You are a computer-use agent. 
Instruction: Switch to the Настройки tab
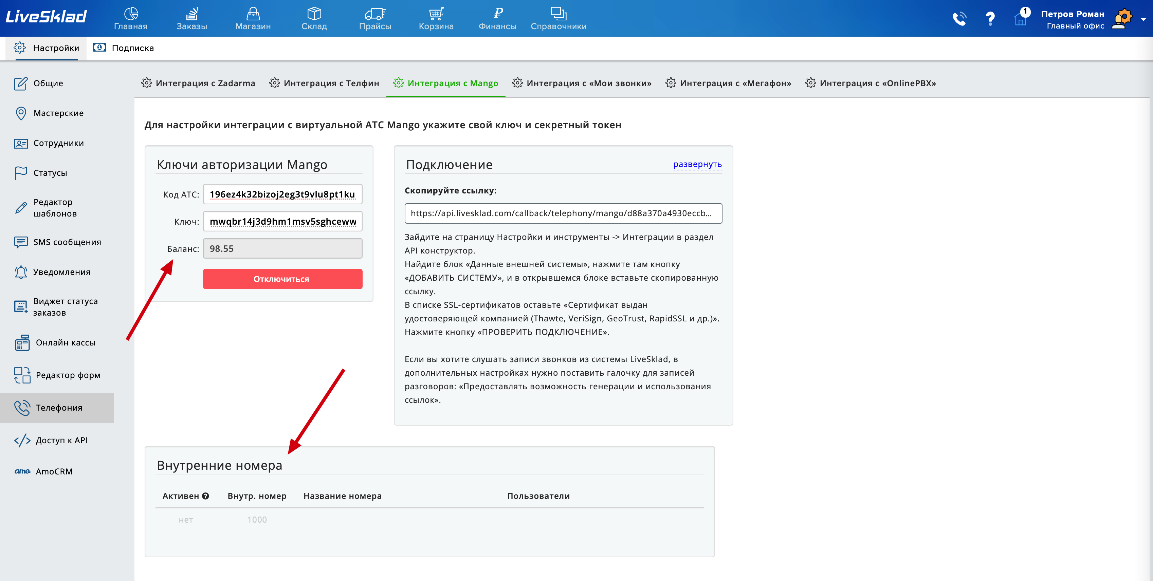pos(47,48)
